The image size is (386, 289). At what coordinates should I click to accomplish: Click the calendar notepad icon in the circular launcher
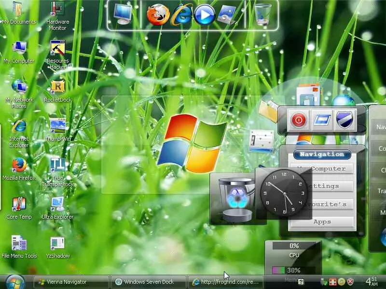pos(262,141)
